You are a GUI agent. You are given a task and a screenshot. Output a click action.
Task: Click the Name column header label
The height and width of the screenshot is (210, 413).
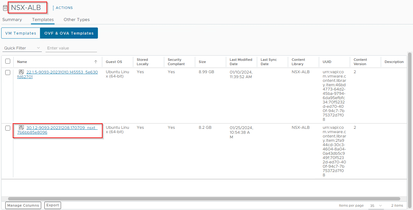[22, 62]
